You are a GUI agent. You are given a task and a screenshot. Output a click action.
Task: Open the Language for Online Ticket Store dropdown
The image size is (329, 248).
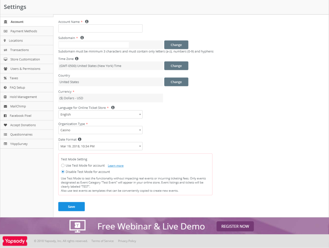click(100, 114)
